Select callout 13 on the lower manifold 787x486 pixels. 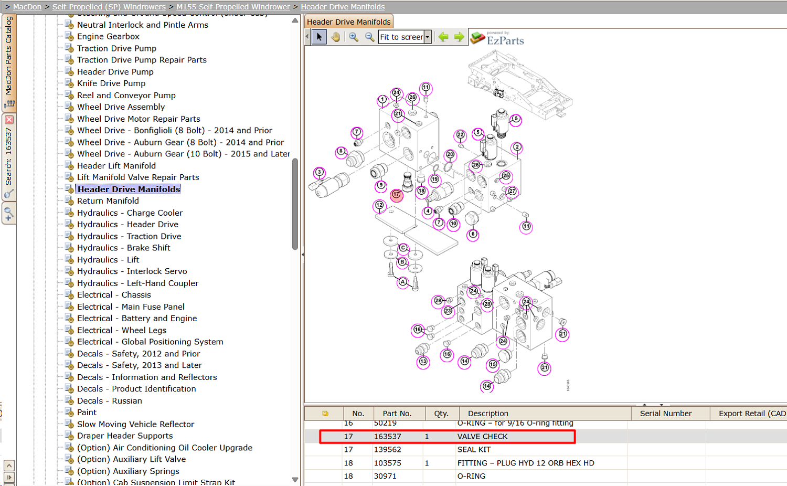coord(423,361)
